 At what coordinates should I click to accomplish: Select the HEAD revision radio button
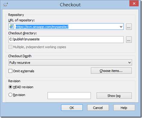pyautogui.click(x=10, y=87)
